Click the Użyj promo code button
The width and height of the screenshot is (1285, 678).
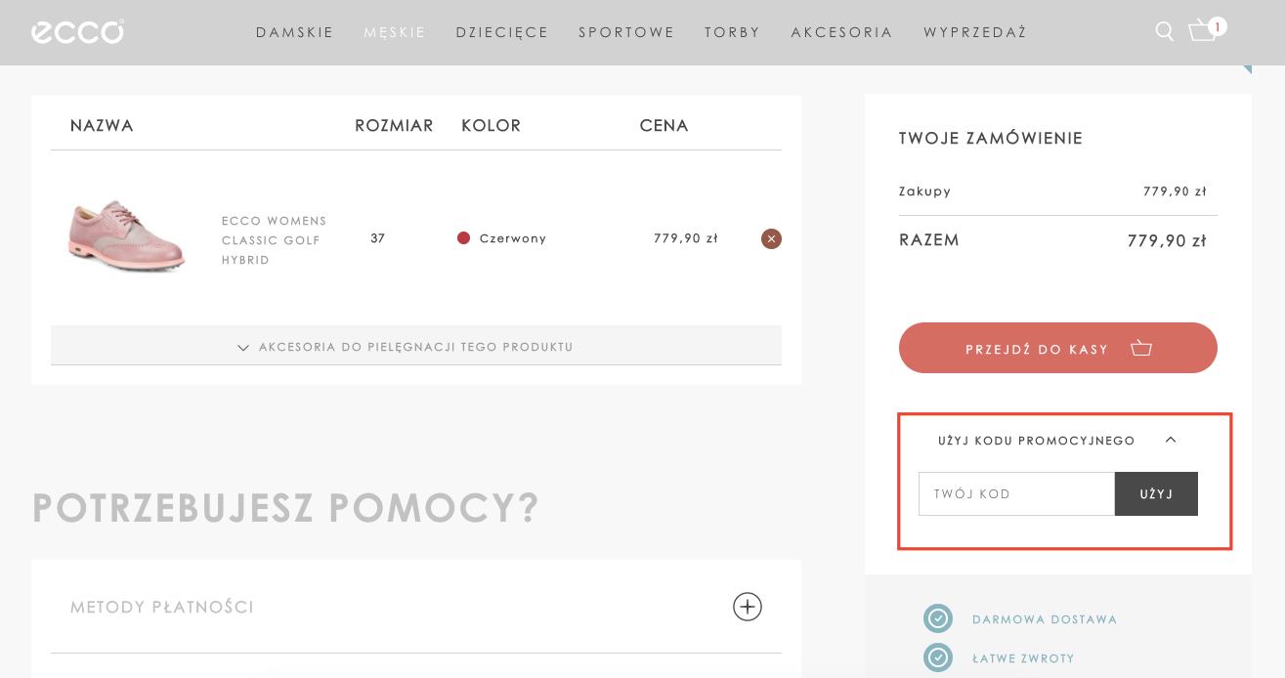1156,494
